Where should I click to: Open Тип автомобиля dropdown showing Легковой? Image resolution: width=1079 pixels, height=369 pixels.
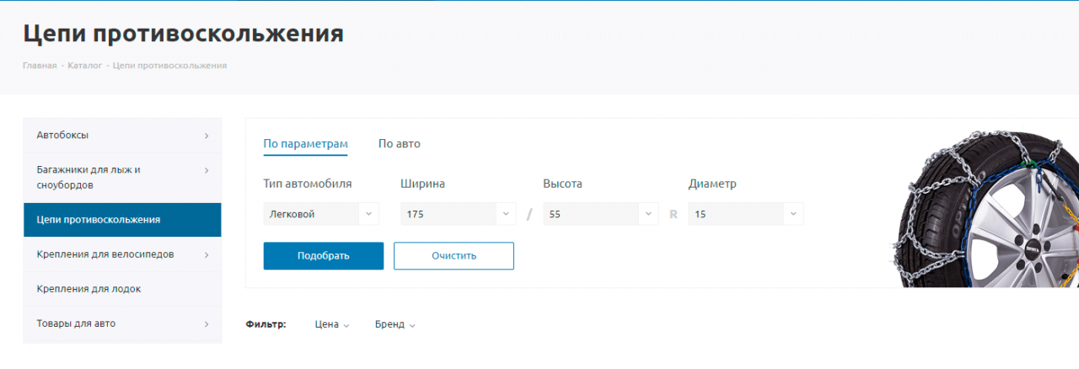click(x=321, y=214)
